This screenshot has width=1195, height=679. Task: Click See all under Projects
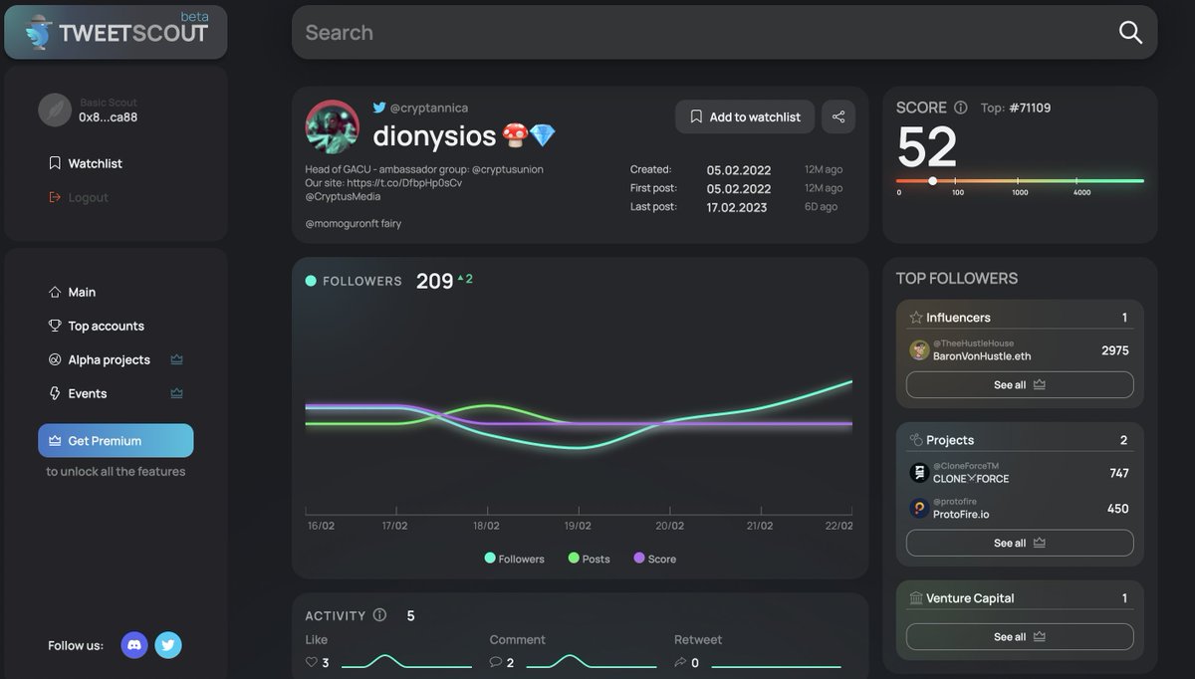click(x=1020, y=543)
